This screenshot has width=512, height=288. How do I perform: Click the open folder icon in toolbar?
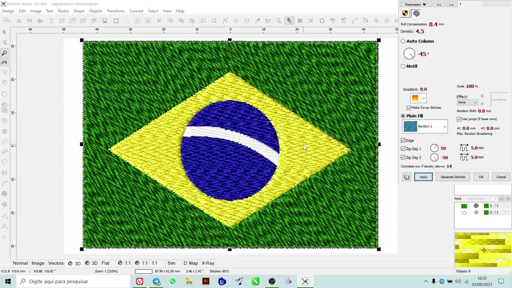pos(62,20)
